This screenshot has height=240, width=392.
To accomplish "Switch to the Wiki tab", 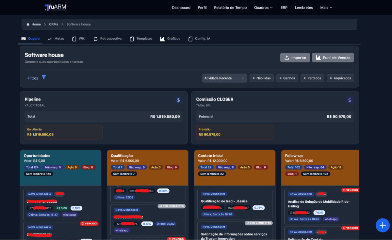I will 79,39.
